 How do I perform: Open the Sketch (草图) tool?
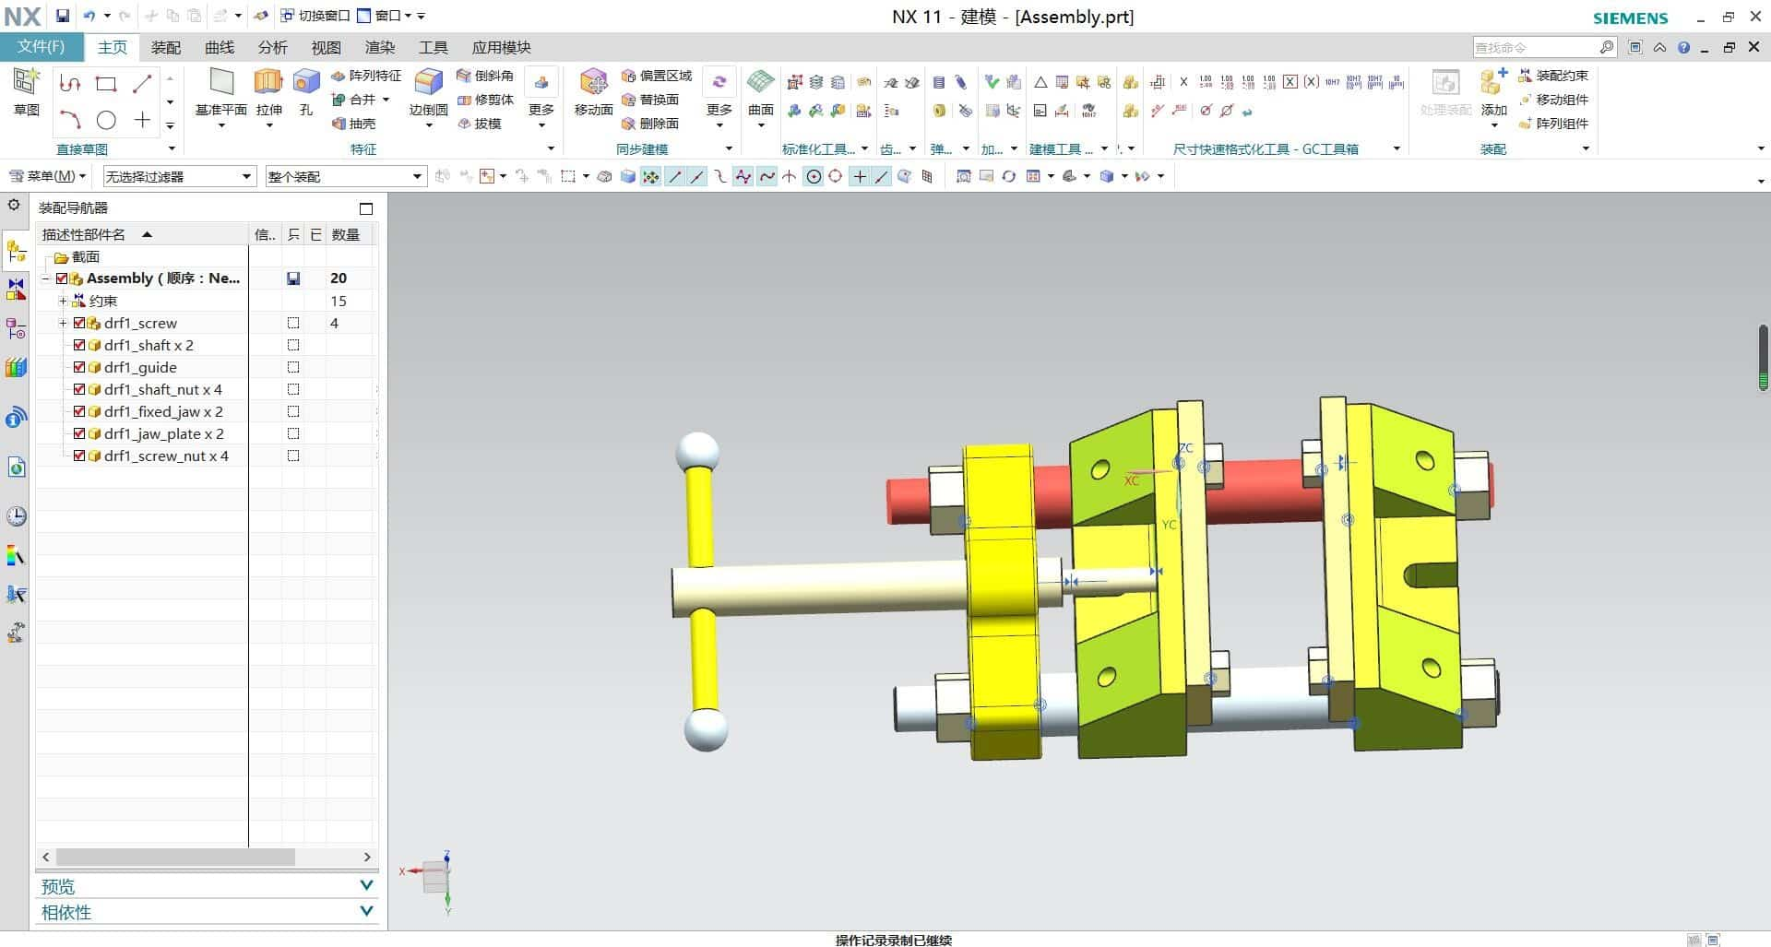[x=26, y=91]
